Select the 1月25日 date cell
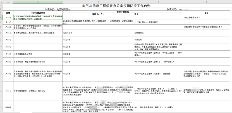232x113 pixels. [8, 33]
